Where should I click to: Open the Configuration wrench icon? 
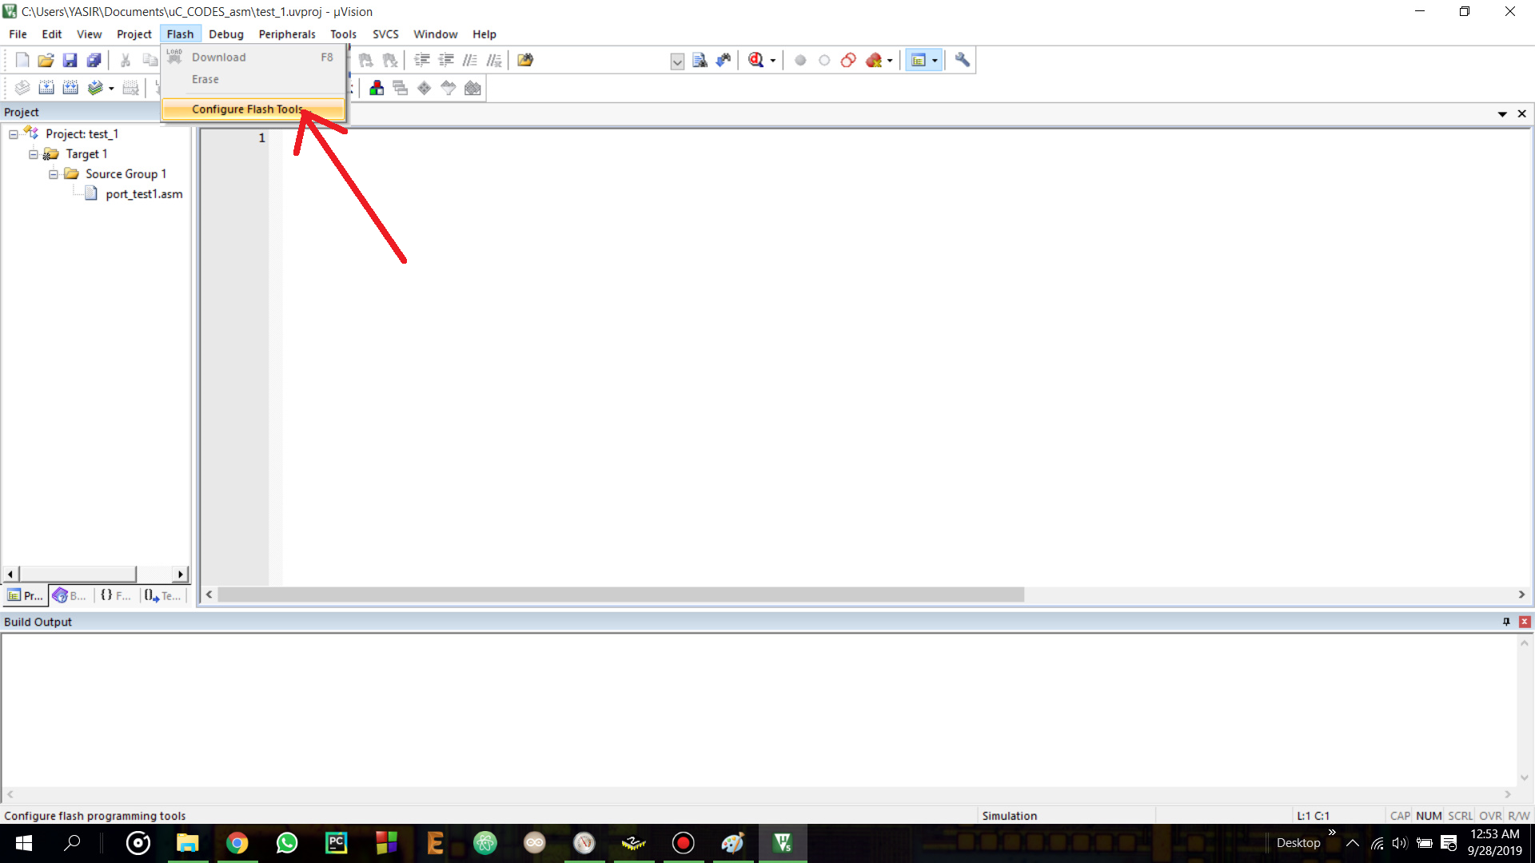963,60
